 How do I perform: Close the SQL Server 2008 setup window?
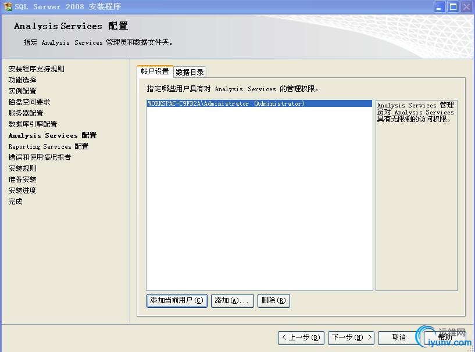coord(466,6)
